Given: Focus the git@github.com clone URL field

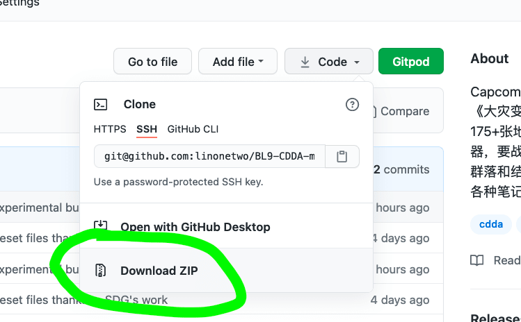Looking at the screenshot, I should (x=209, y=156).
